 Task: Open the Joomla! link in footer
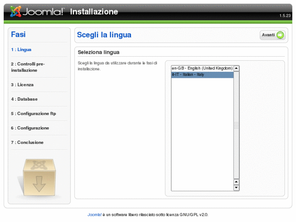point(94,215)
